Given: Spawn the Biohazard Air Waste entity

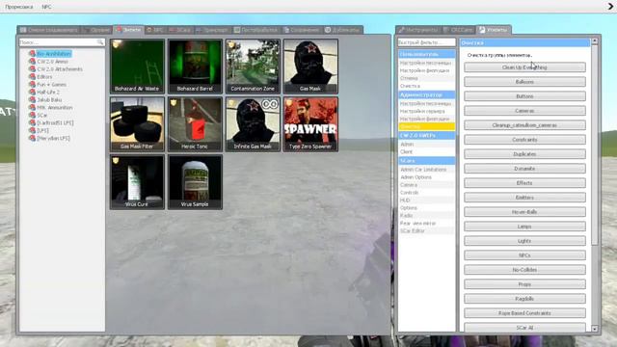Looking at the screenshot, I should click(x=137, y=67).
